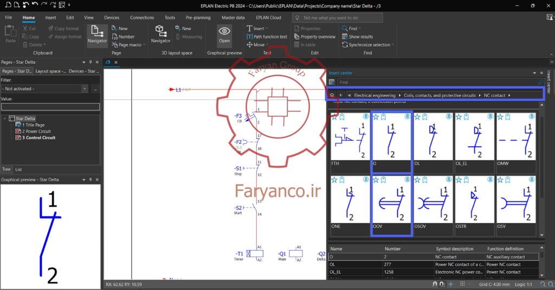Switch to Layout space panel tab
The image size is (555, 290).
click(50, 71)
